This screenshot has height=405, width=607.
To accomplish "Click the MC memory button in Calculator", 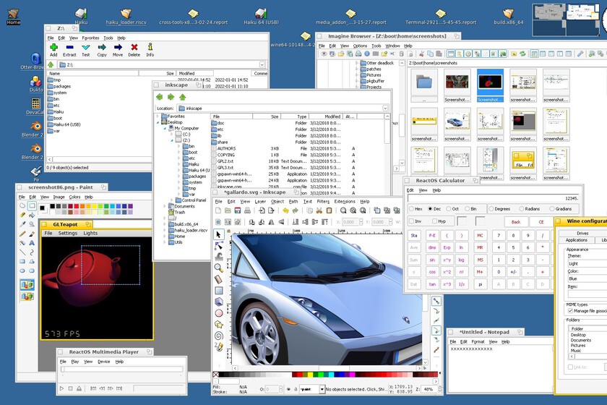I will click(x=480, y=235).
